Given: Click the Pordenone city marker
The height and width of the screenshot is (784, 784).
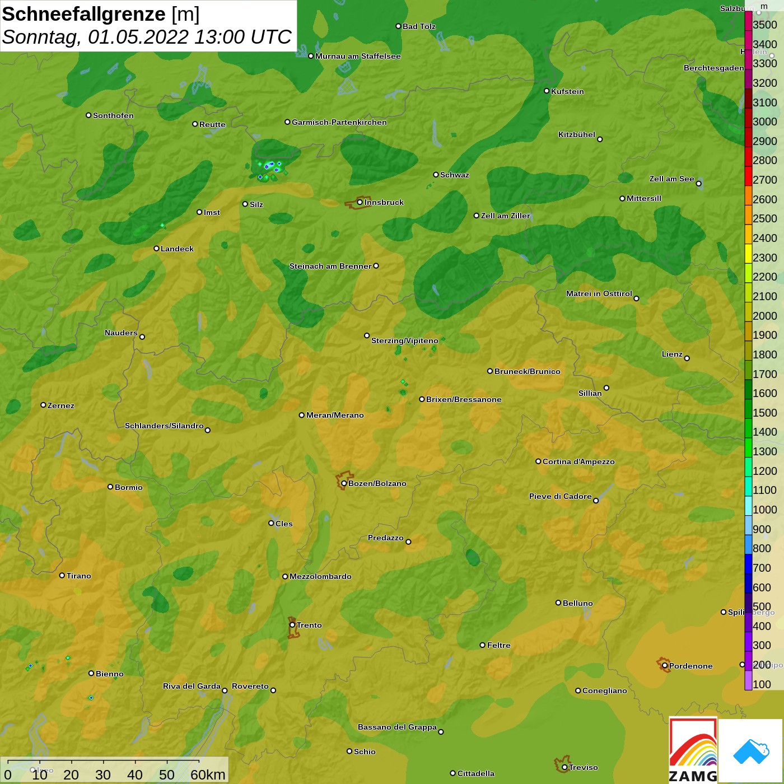Looking at the screenshot, I should click(x=665, y=666).
